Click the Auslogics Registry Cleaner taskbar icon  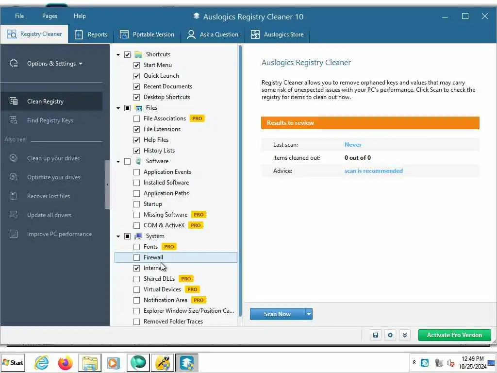[187, 362]
